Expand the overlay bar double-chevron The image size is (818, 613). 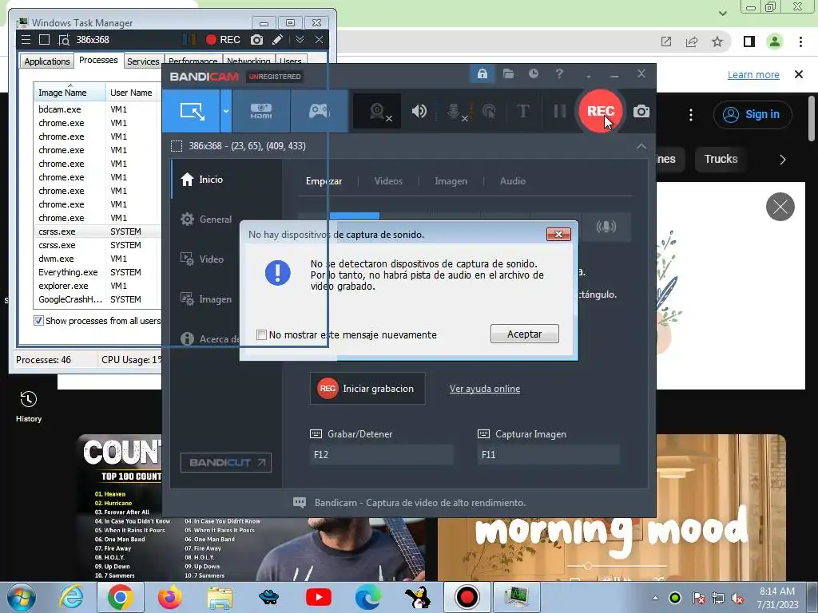[300, 40]
